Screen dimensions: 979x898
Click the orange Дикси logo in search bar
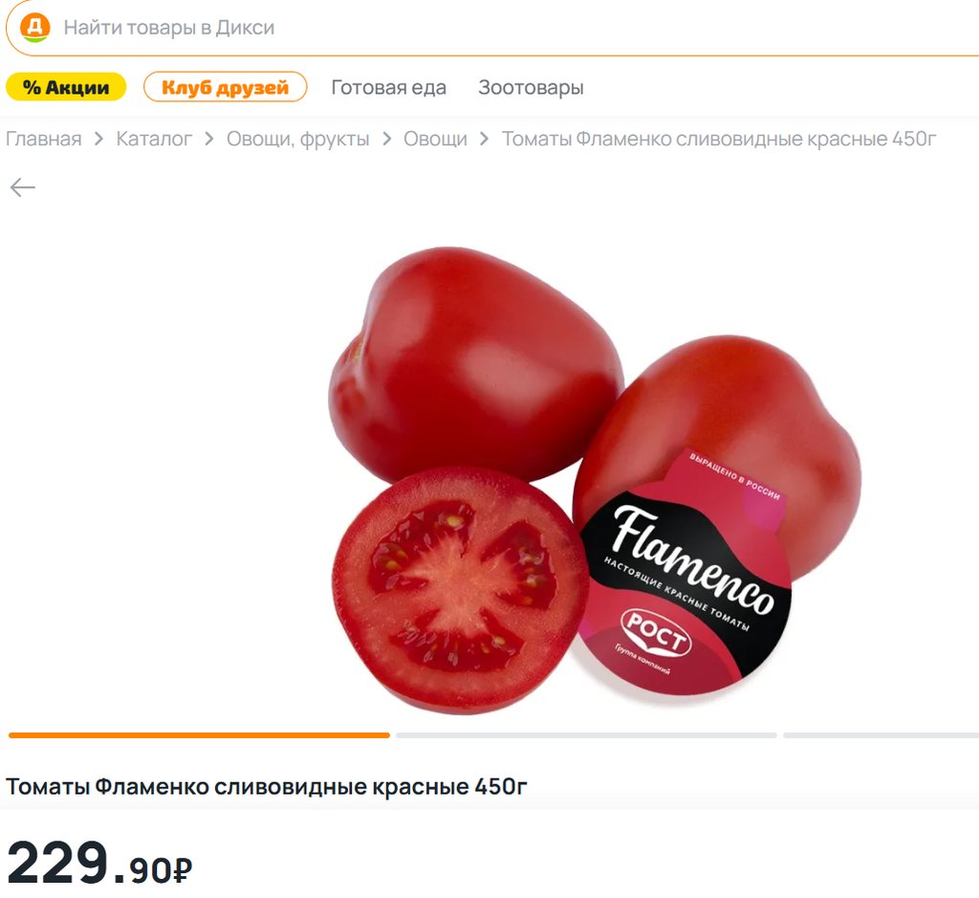[35, 28]
